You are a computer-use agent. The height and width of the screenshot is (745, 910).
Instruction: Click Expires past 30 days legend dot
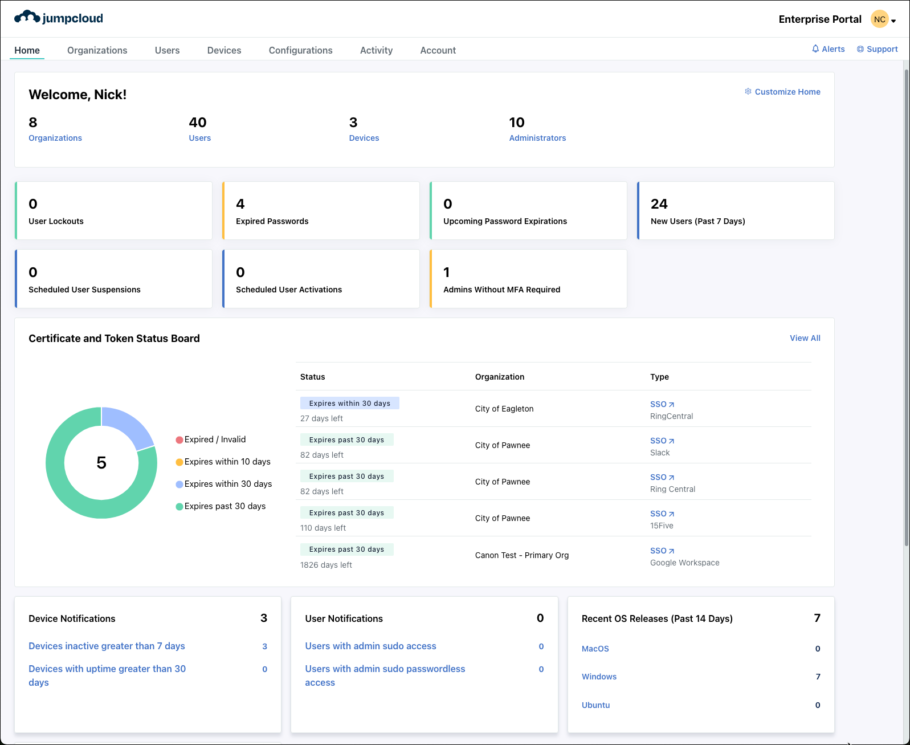(179, 507)
